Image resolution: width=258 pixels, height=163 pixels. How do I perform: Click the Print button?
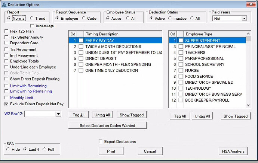(111, 151)
